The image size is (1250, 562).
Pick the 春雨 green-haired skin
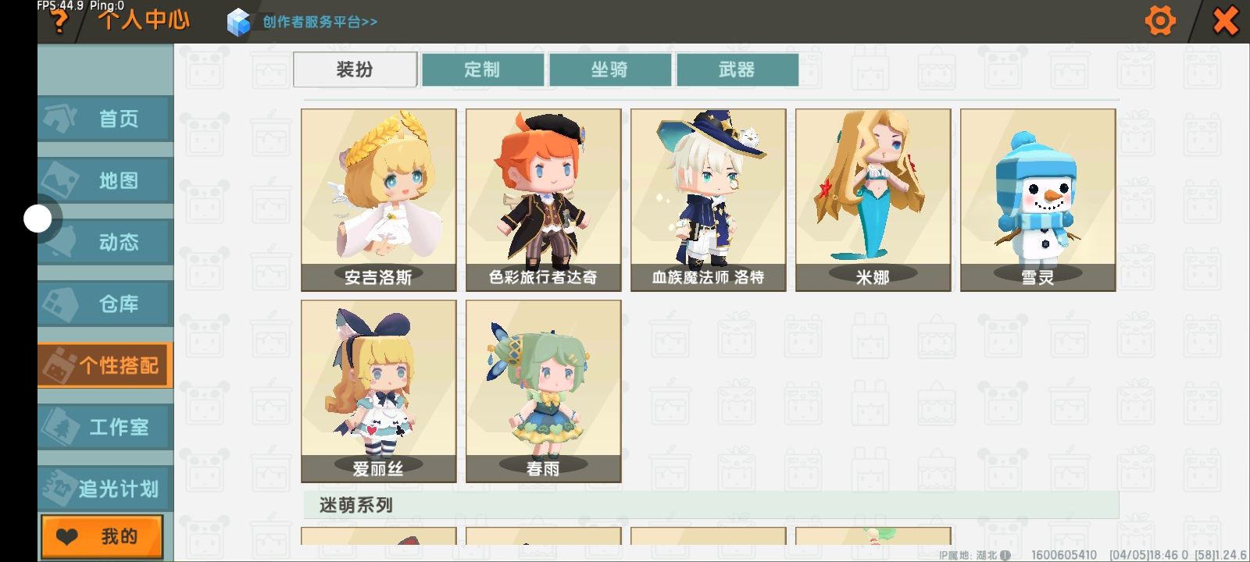[544, 391]
